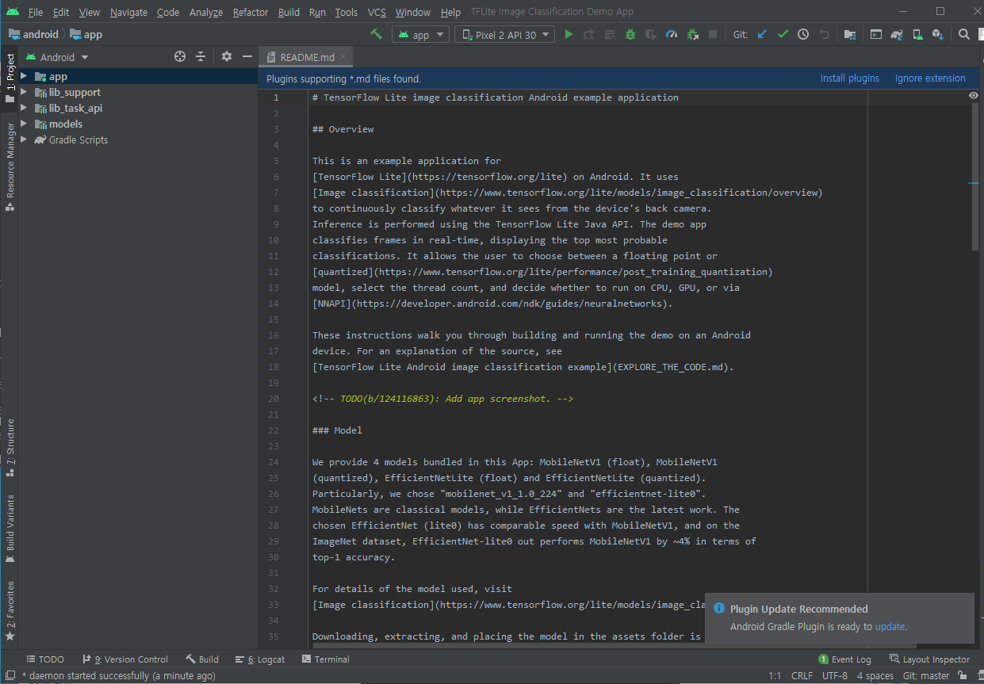The image size is (984, 684).
Task: Open the Refactor menu
Action: (251, 12)
